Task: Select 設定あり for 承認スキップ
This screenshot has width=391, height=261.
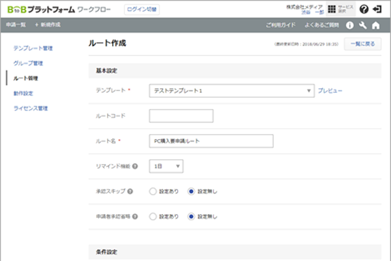Action: [153, 191]
